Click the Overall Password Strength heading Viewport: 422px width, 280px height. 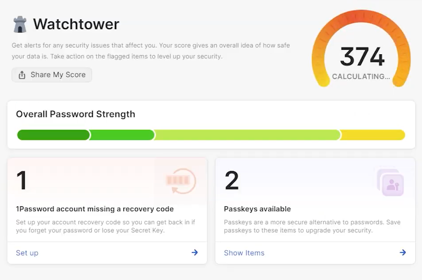[x=76, y=114]
